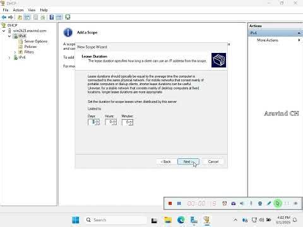Viewport: 303px width, 227px height.
Task: Collapse the IPv4 section in the Actions pane
Action: point(299,33)
